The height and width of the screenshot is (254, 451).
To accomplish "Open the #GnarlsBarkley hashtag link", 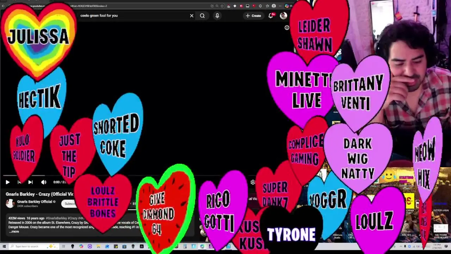I will click(56, 218).
